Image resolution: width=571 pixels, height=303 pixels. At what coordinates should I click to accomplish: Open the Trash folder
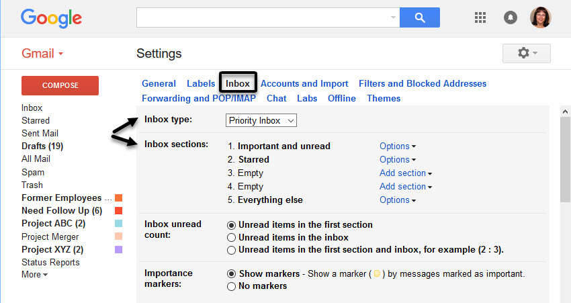(32, 185)
